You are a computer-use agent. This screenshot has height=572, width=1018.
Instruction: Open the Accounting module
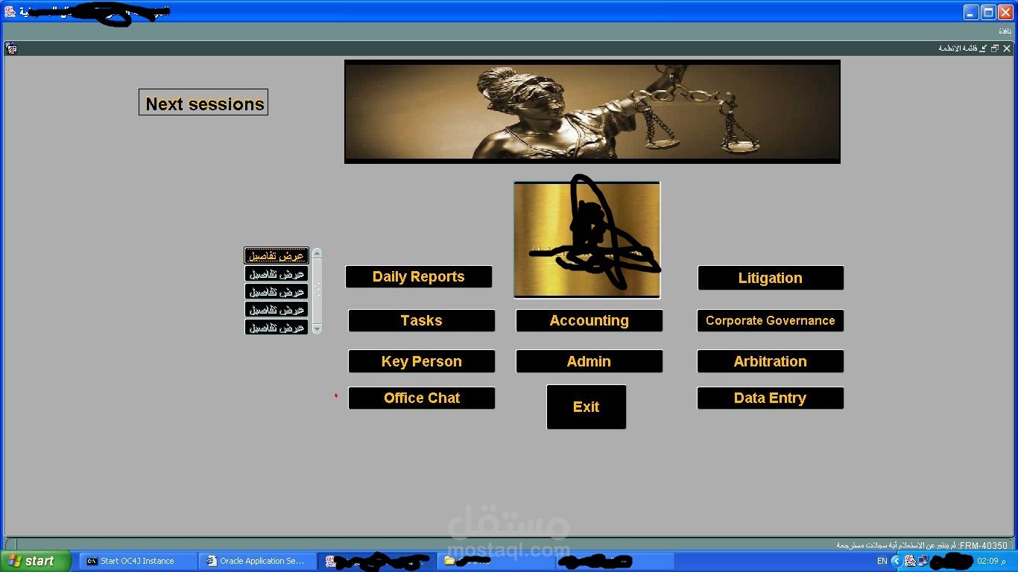pyautogui.click(x=589, y=321)
